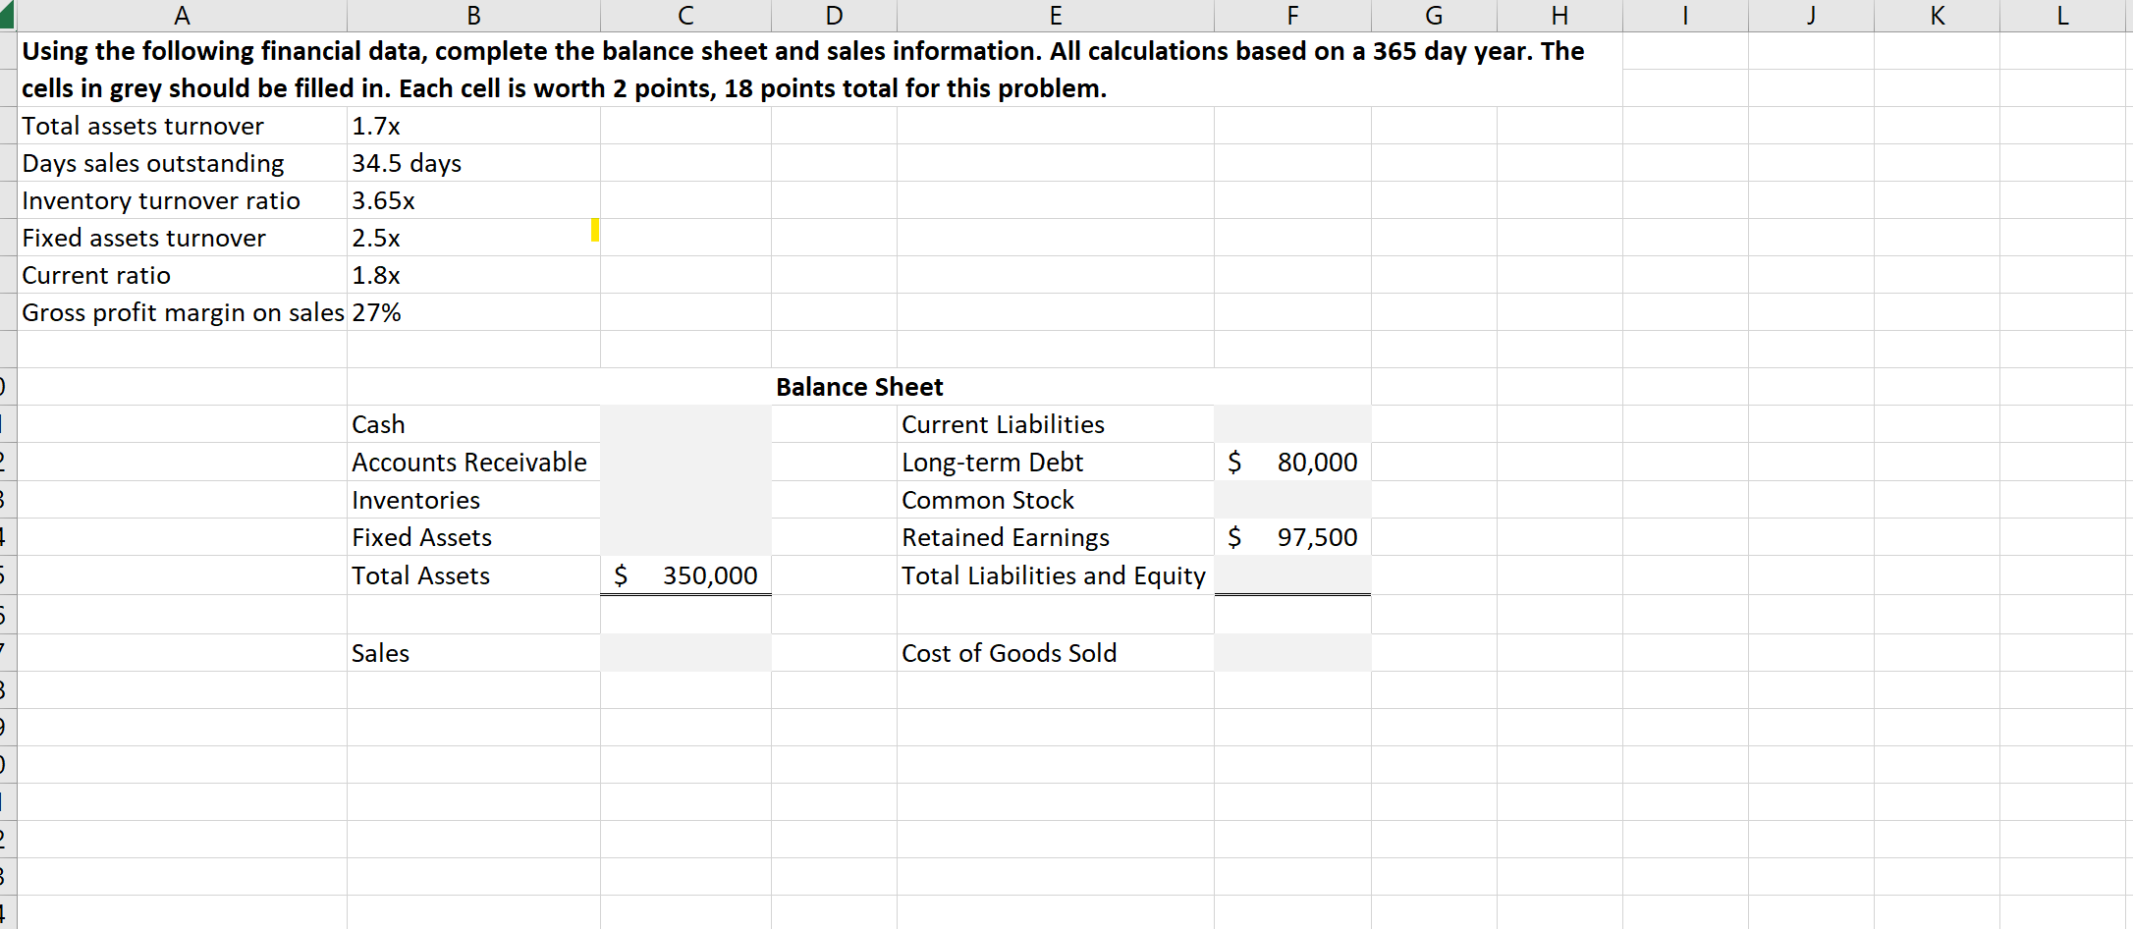This screenshot has height=929, width=2133.
Task: Select the grey Common Stock amount cell
Action: pyautogui.click(x=1292, y=500)
